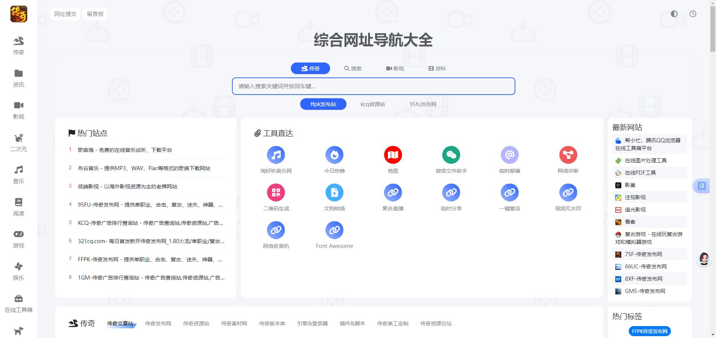Choose ffpk发布站 search engine
Viewport: 716px width, 338px height.
pyautogui.click(x=323, y=104)
